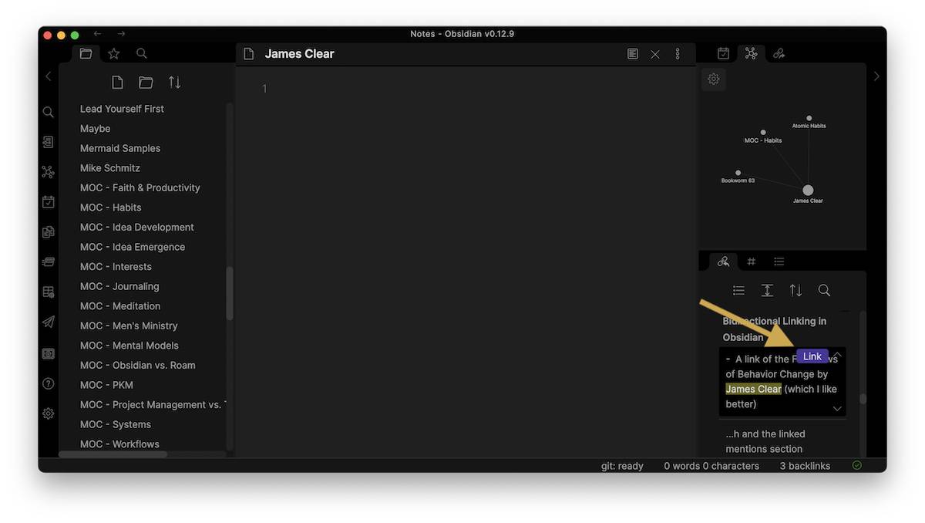
Task: Show more context above the backlink result
Action: click(837, 354)
